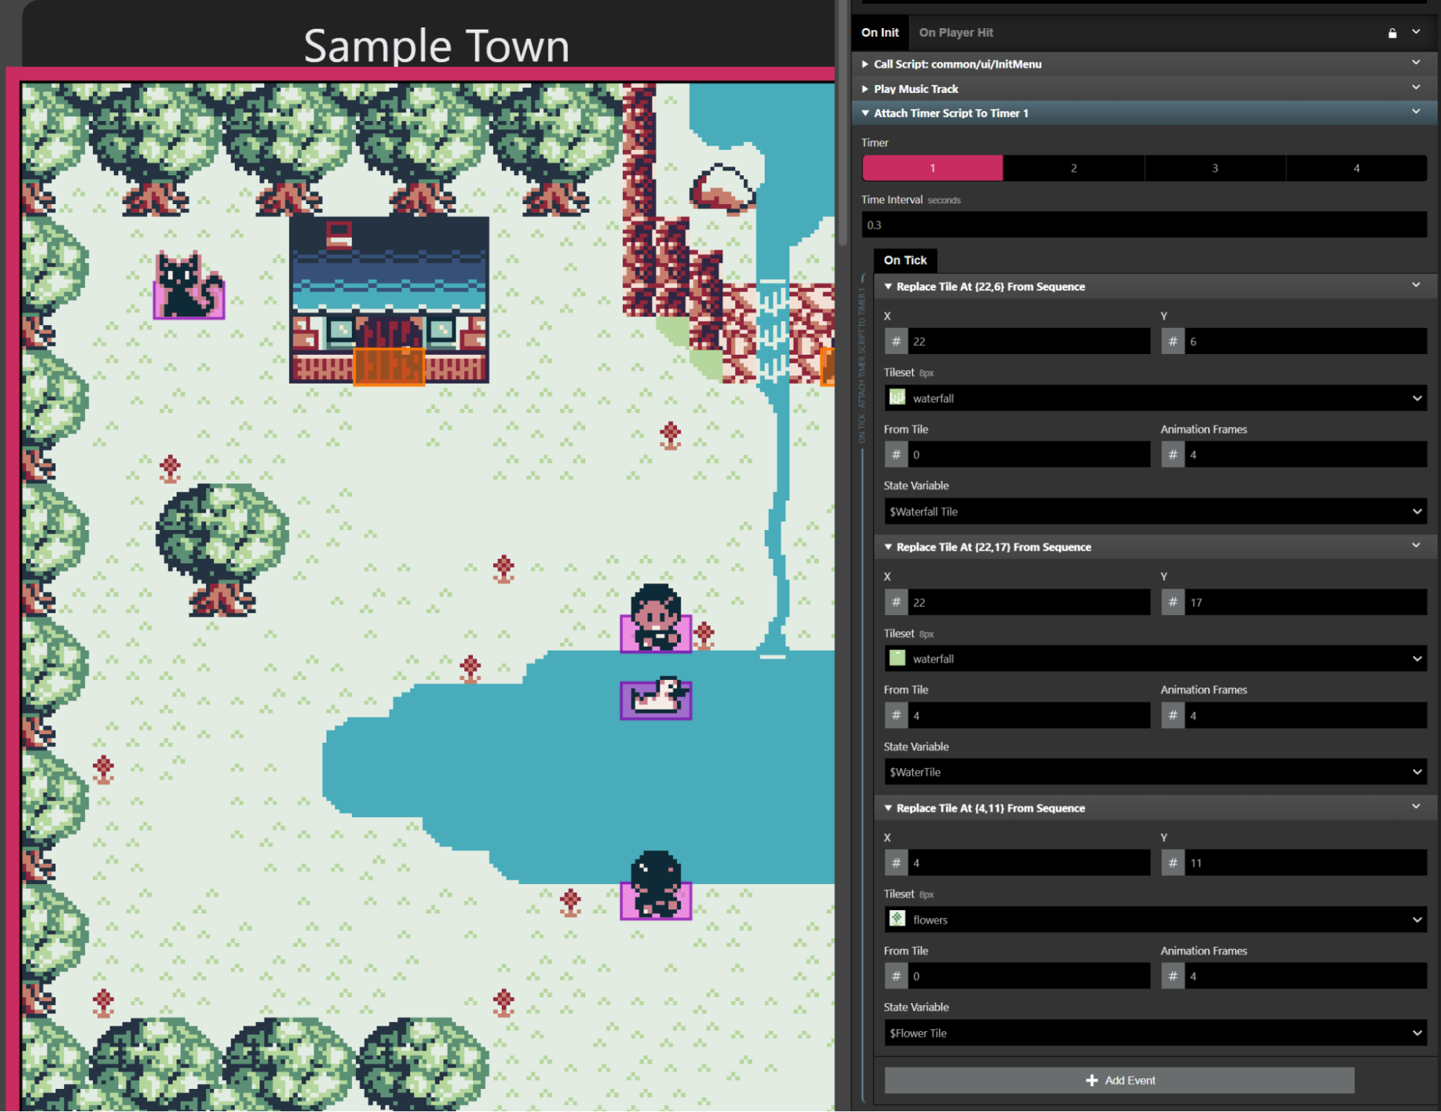Click the # icon for X in {22,17} event
Screen dimensions: 1441x1112
tap(896, 603)
